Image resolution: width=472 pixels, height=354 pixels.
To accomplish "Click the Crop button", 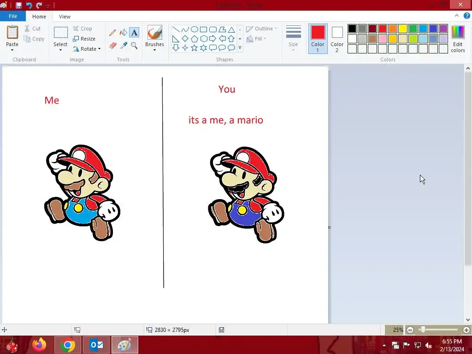I will click(x=83, y=29).
